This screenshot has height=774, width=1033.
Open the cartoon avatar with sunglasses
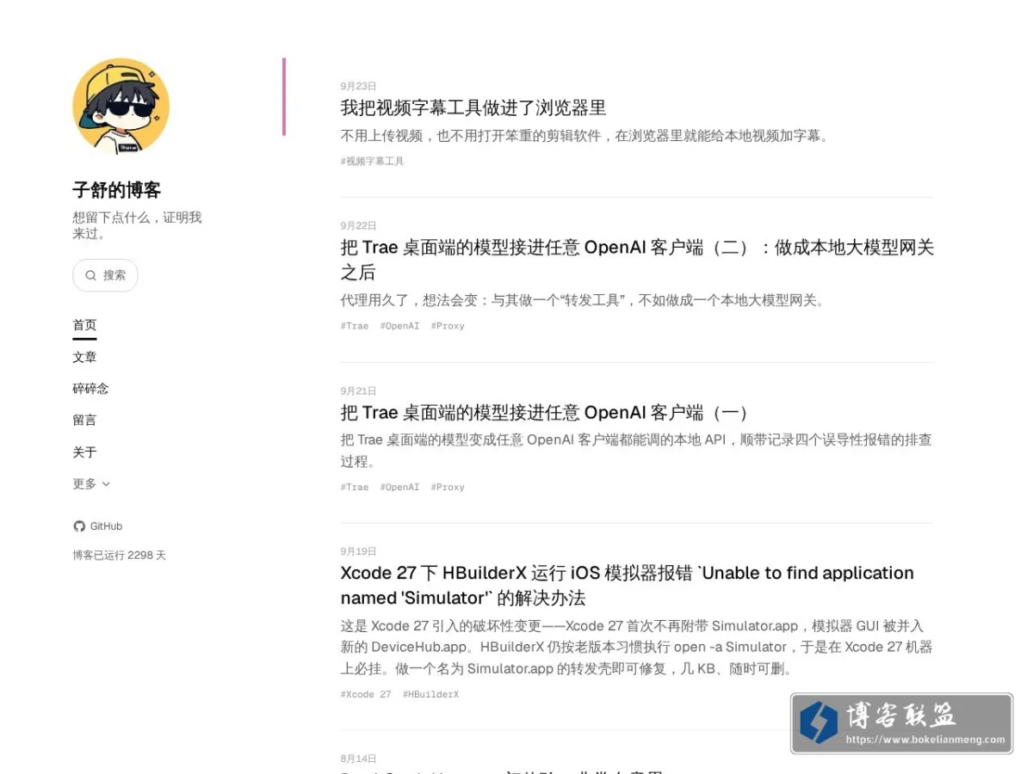121,106
